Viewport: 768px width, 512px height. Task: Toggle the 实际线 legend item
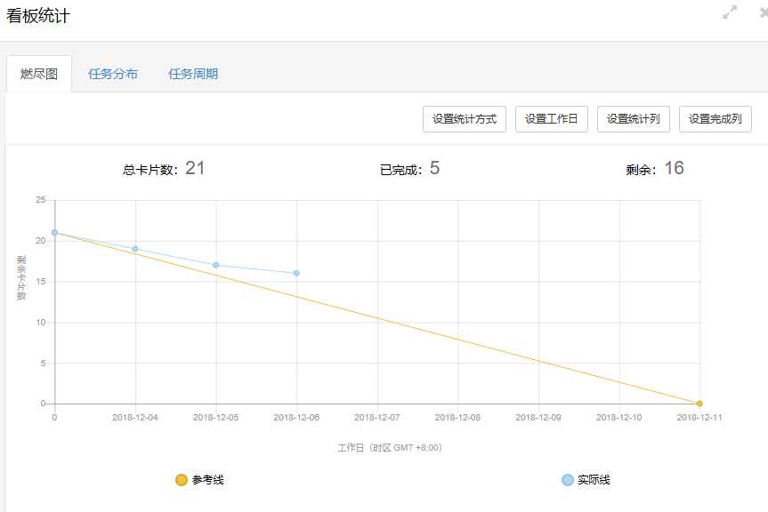pyautogui.click(x=586, y=480)
